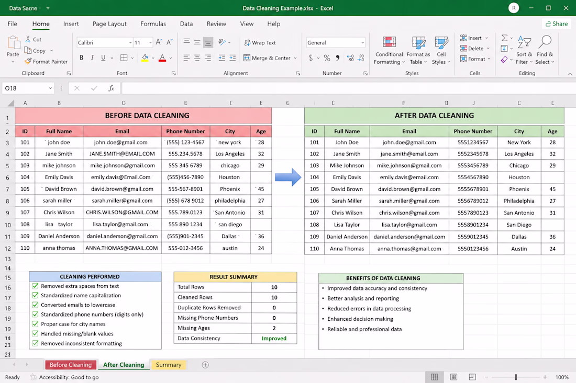
Task: Open Sort & Filter
Action: point(524,50)
